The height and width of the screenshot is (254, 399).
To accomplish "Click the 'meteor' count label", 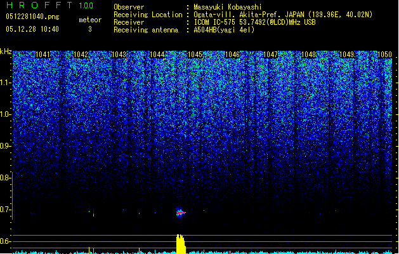I will (x=90, y=20).
